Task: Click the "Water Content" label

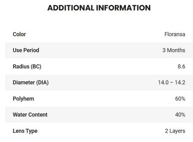Action: click(x=30, y=115)
